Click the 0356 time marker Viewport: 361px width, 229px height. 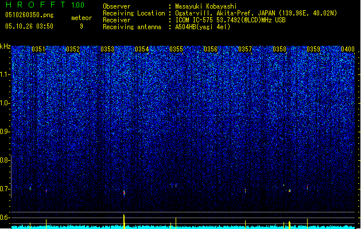click(x=211, y=49)
